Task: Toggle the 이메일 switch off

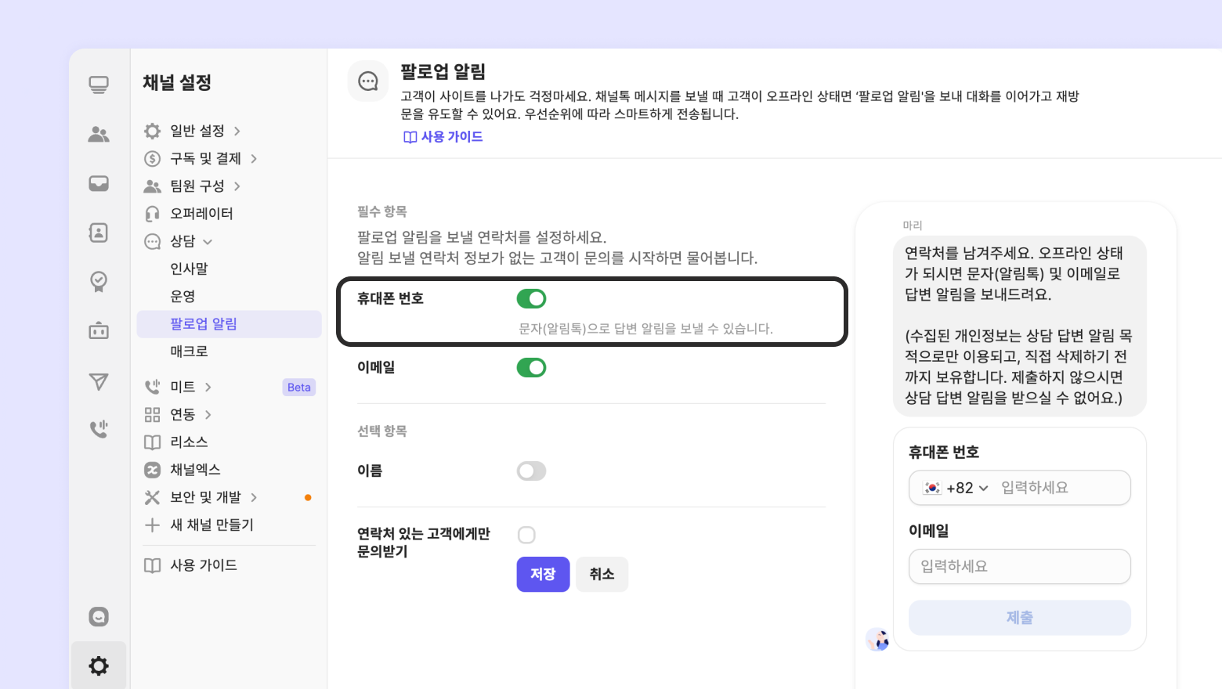Action: tap(531, 367)
